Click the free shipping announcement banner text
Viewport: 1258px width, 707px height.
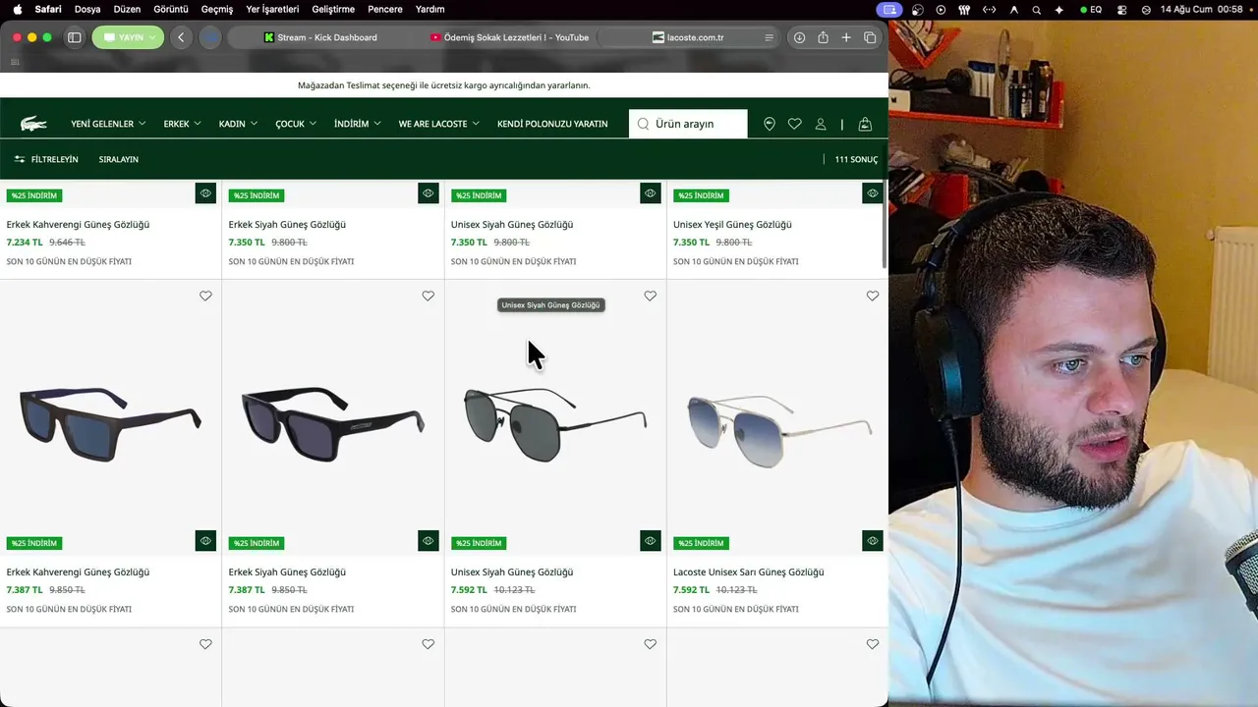click(x=444, y=85)
